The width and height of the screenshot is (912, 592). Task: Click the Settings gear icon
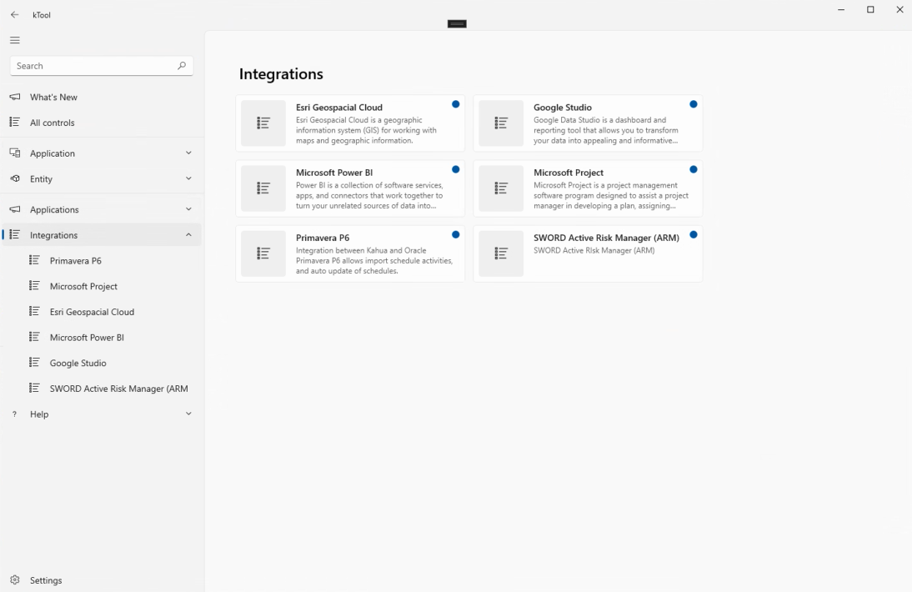pyautogui.click(x=14, y=579)
